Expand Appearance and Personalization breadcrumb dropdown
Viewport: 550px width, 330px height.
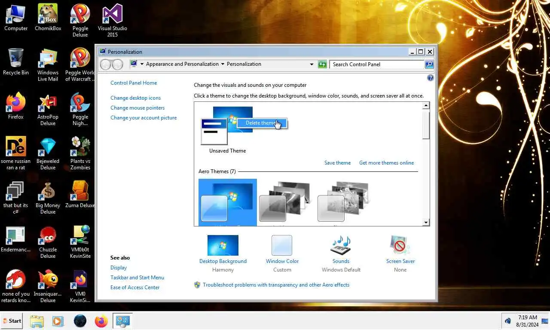(223, 64)
